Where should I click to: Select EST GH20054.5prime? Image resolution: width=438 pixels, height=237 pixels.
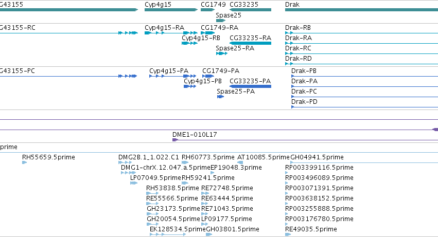tap(173, 219)
